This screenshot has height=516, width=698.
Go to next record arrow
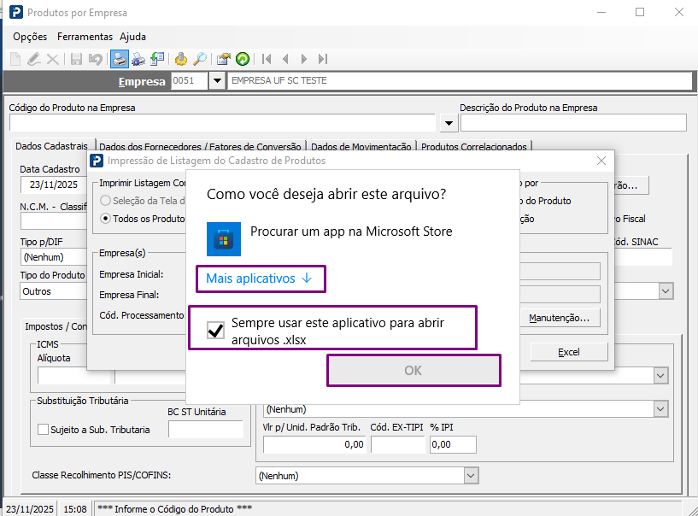click(x=304, y=59)
